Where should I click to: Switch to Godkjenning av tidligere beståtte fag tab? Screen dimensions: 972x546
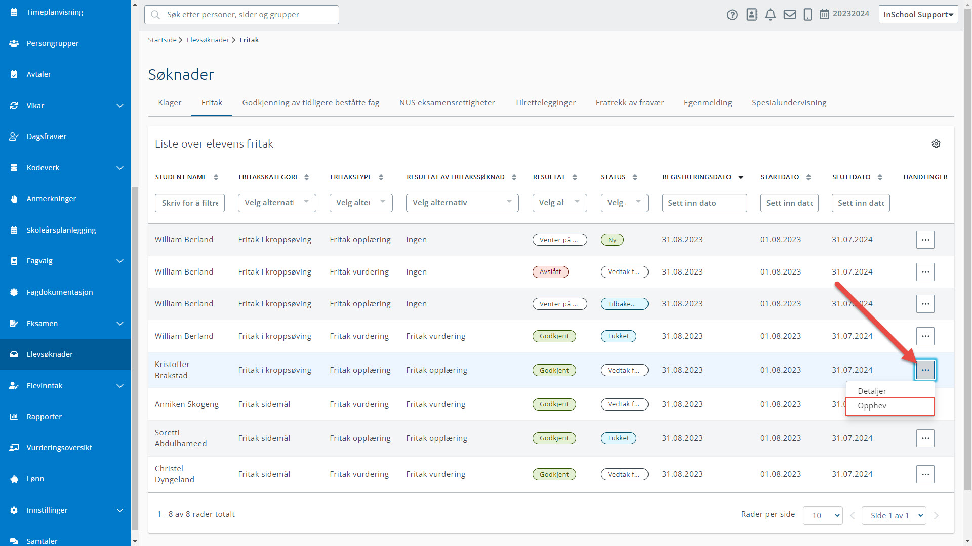tap(310, 103)
